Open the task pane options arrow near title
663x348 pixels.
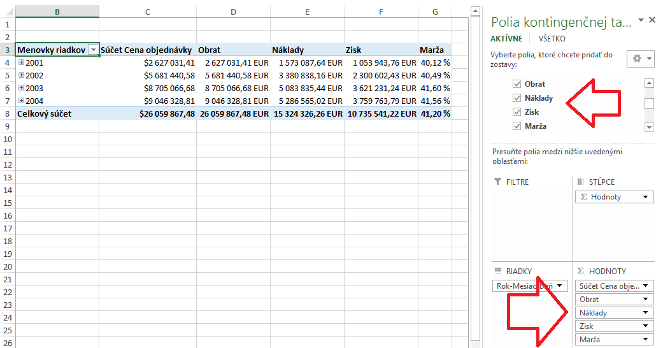(641, 20)
